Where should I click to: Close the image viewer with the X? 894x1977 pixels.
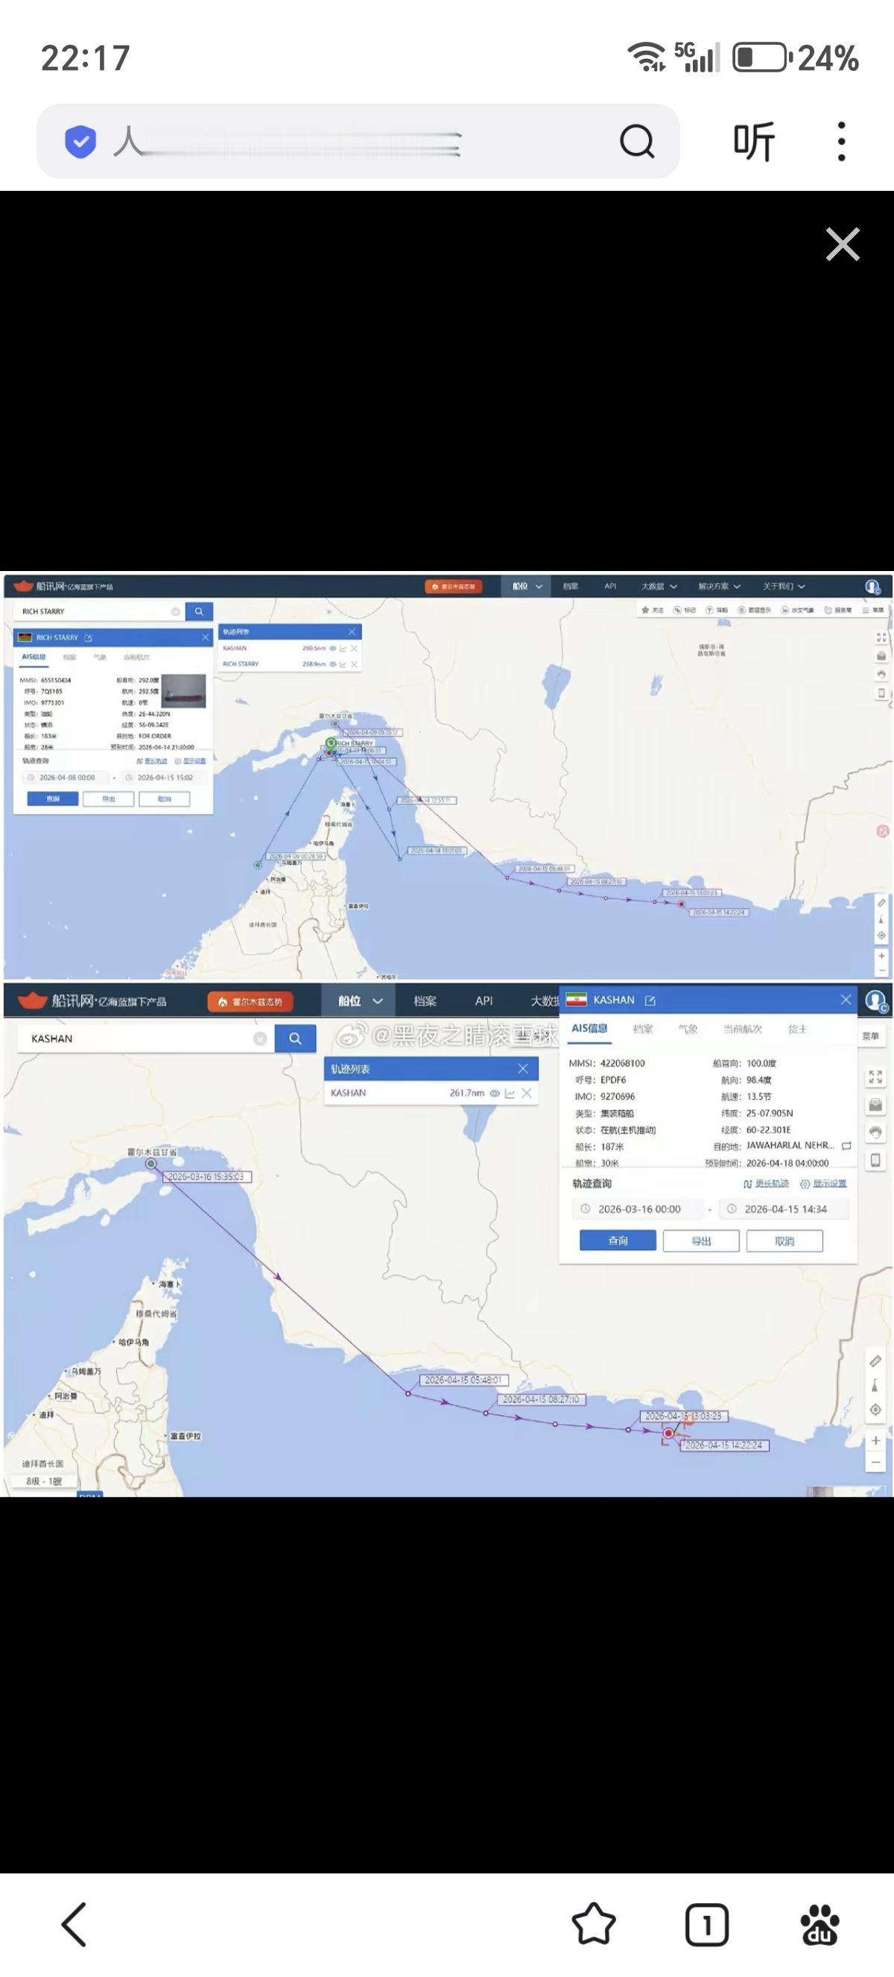[843, 244]
